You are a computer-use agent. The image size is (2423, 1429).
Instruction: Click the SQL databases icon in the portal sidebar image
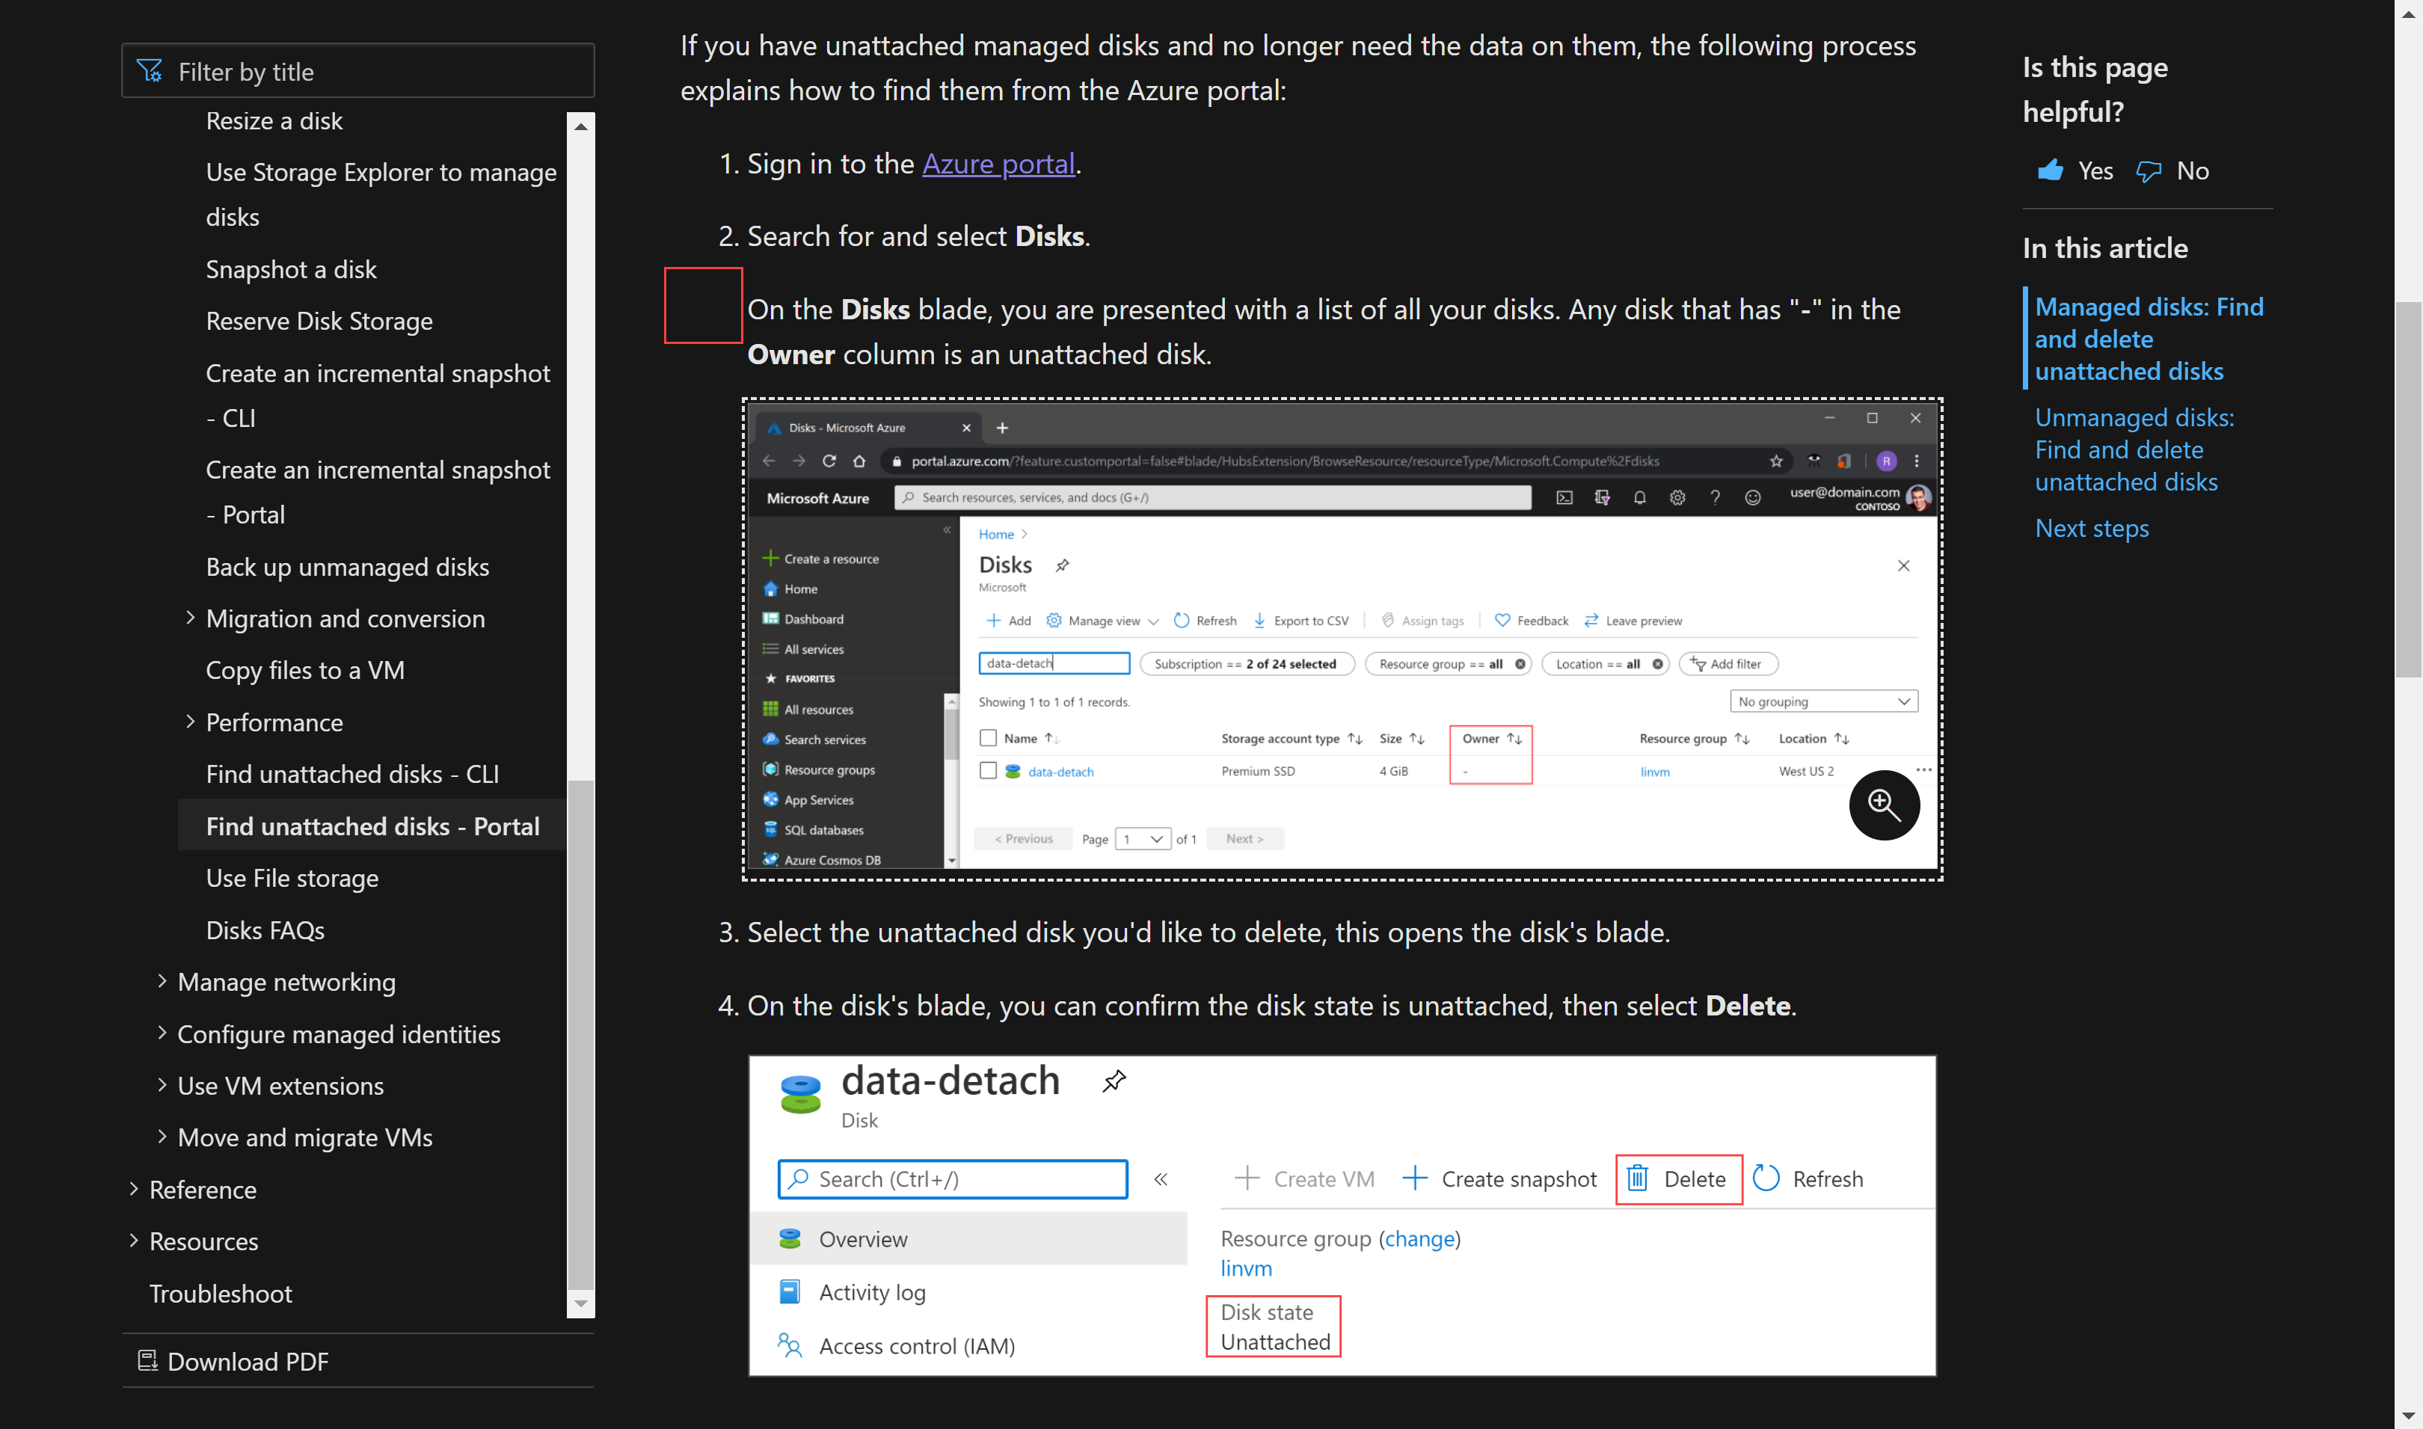[x=773, y=829]
